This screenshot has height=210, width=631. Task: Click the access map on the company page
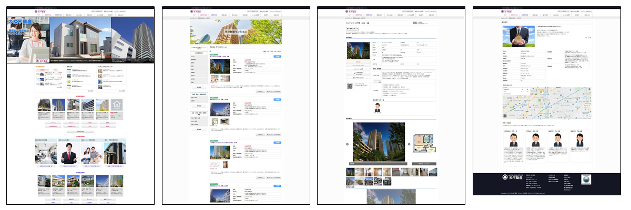548,103
